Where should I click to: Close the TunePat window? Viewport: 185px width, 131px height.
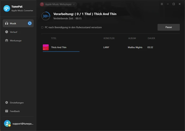pyautogui.click(x=180, y=4)
